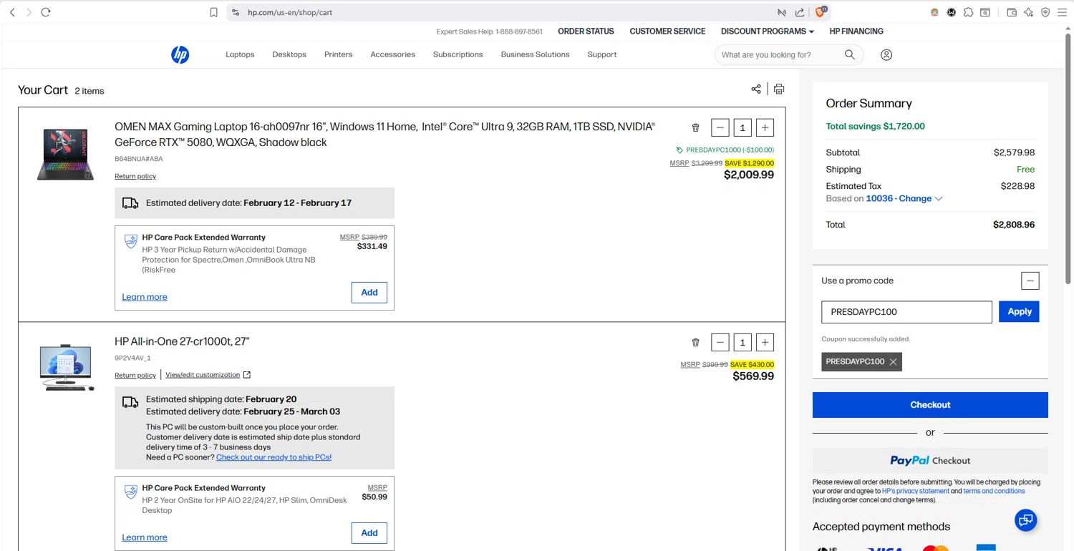This screenshot has height=551, width=1074.
Task: Open the OMEN MAX laptop product thumbnail
Action: 66,155
